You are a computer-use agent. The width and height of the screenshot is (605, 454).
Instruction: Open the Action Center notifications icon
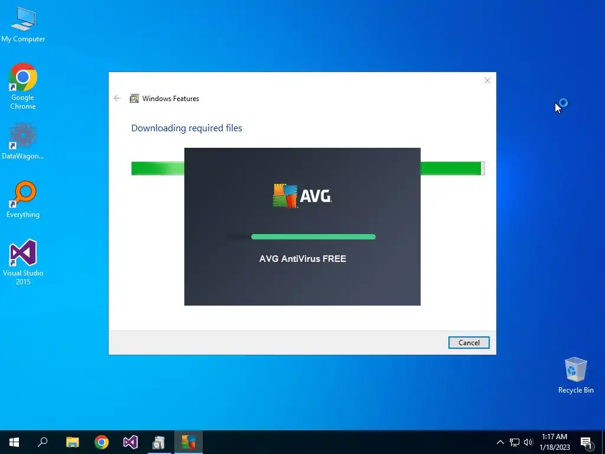pyautogui.click(x=586, y=442)
